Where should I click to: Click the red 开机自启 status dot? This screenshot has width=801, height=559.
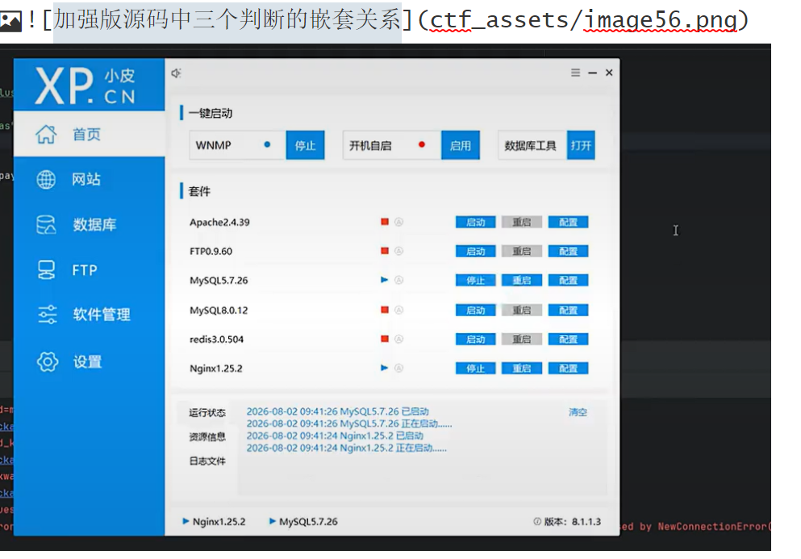421,144
